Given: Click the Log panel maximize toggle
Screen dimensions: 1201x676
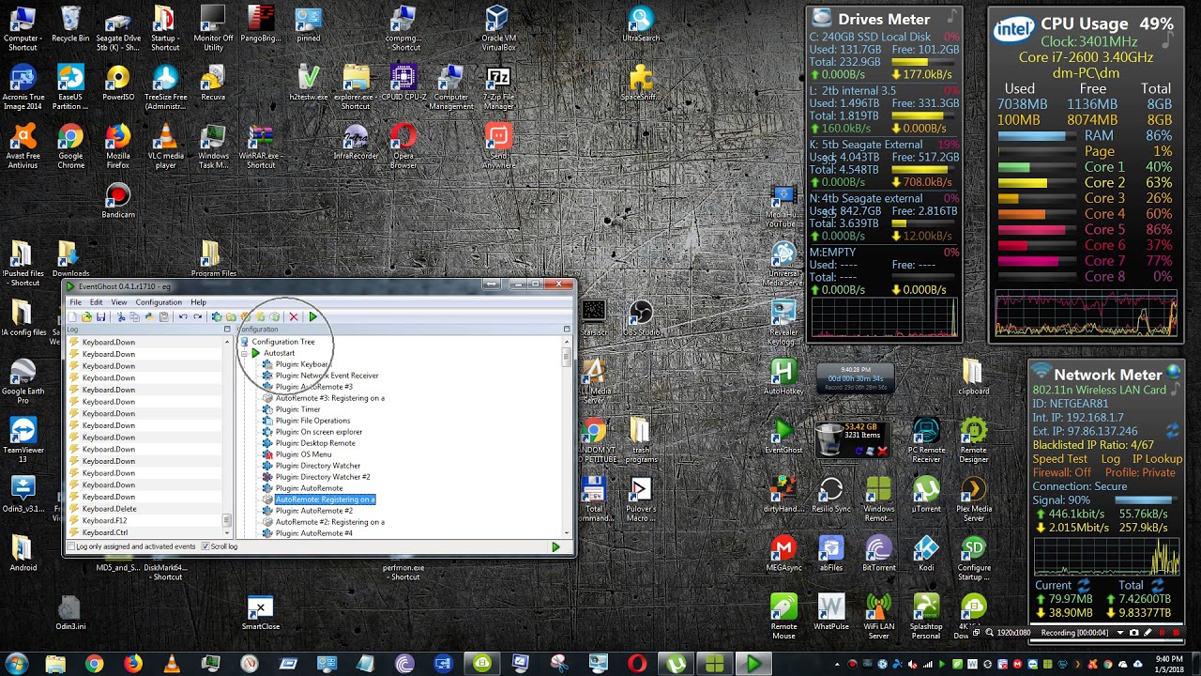Looking at the screenshot, I should 227,330.
